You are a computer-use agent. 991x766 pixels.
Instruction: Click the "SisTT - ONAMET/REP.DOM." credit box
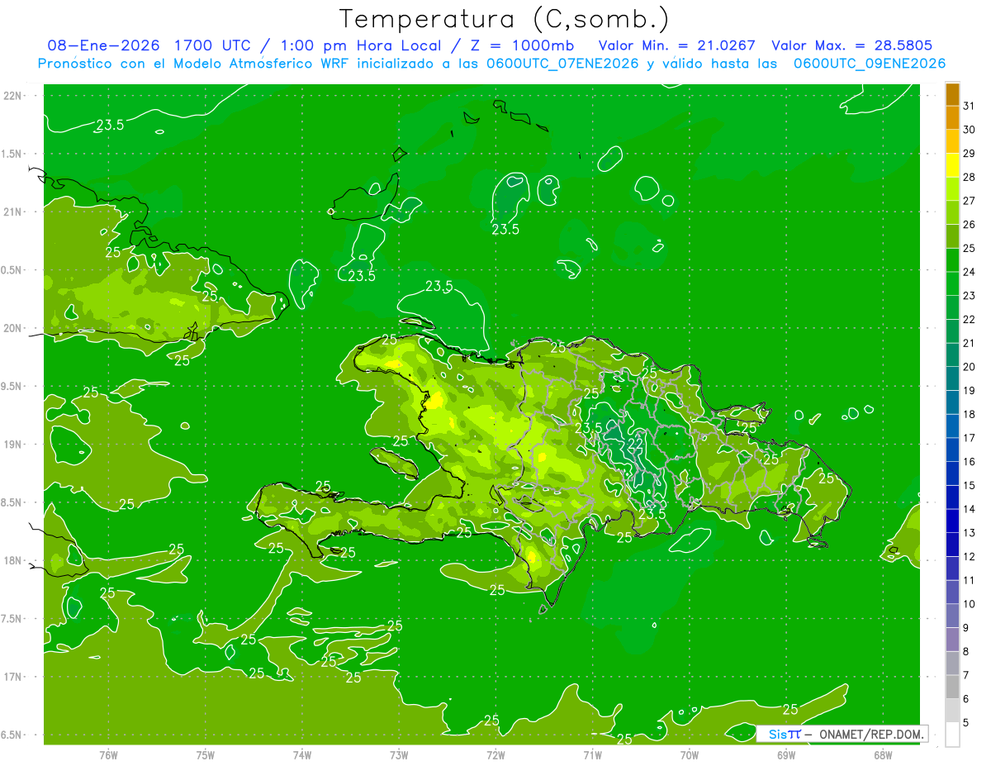coord(842,734)
